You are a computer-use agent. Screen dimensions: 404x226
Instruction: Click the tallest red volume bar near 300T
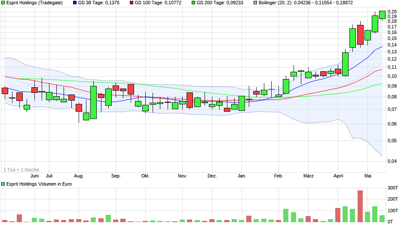[x=360, y=206]
